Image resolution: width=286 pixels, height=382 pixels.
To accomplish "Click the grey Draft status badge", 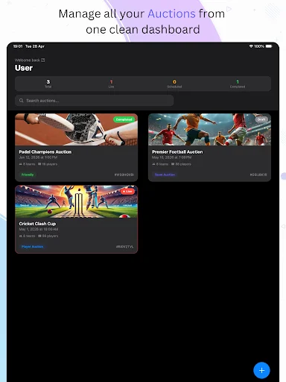I will pos(261,119).
